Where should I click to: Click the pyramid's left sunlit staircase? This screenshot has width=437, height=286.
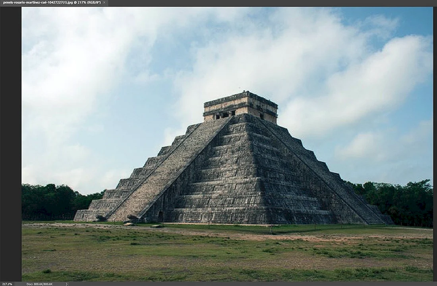click(169, 169)
